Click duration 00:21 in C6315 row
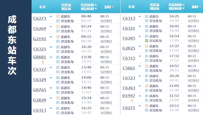 coord(192,56)
